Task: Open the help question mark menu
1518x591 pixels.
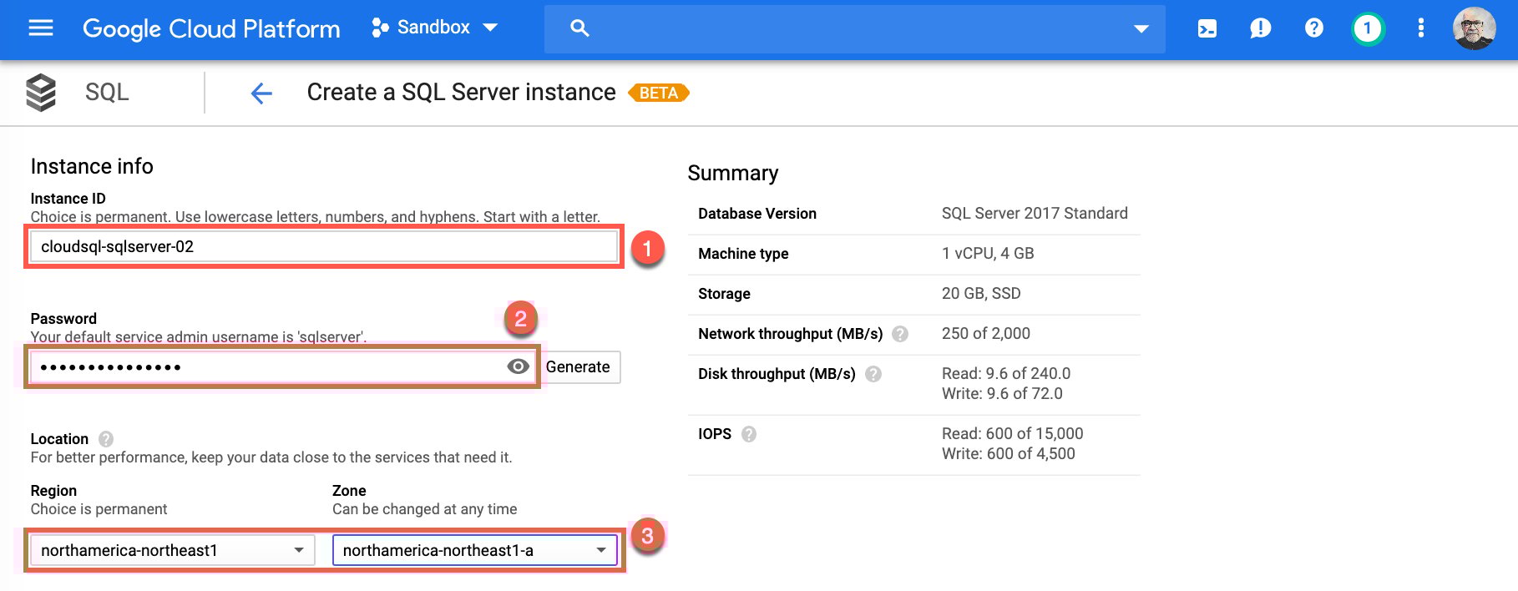Action: coord(1313,28)
